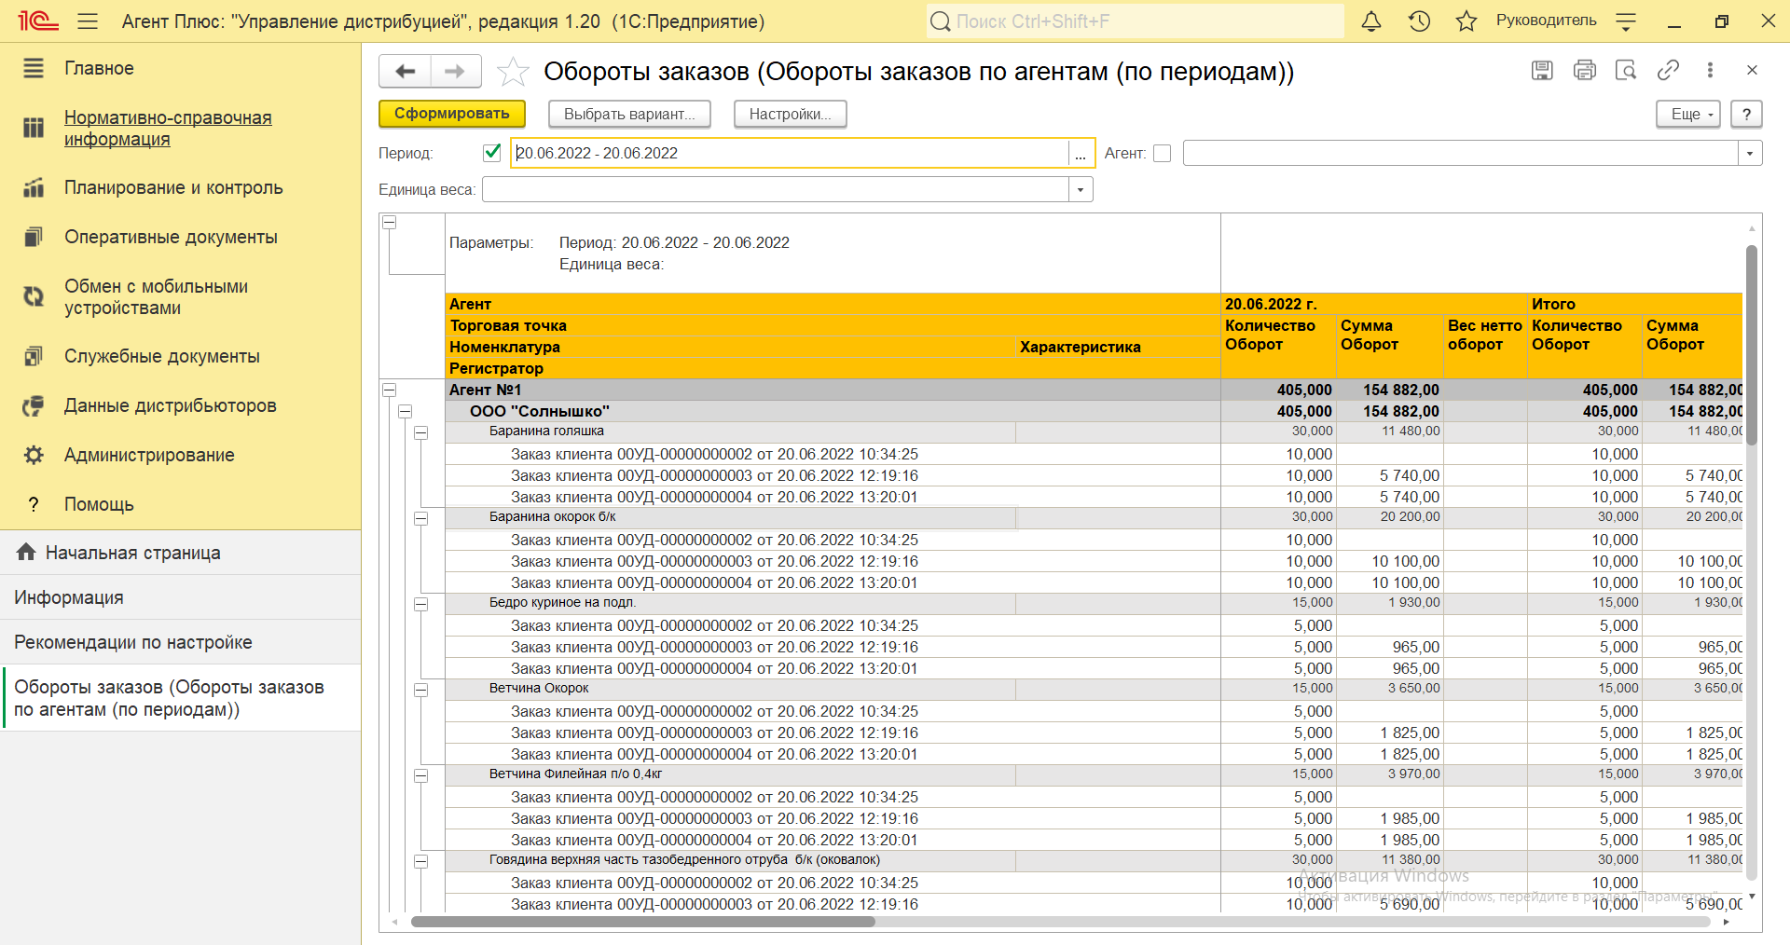1790x945 pixels.
Task: Collapse the Ветчина Филейная п/о group
Action: (420, 775)
